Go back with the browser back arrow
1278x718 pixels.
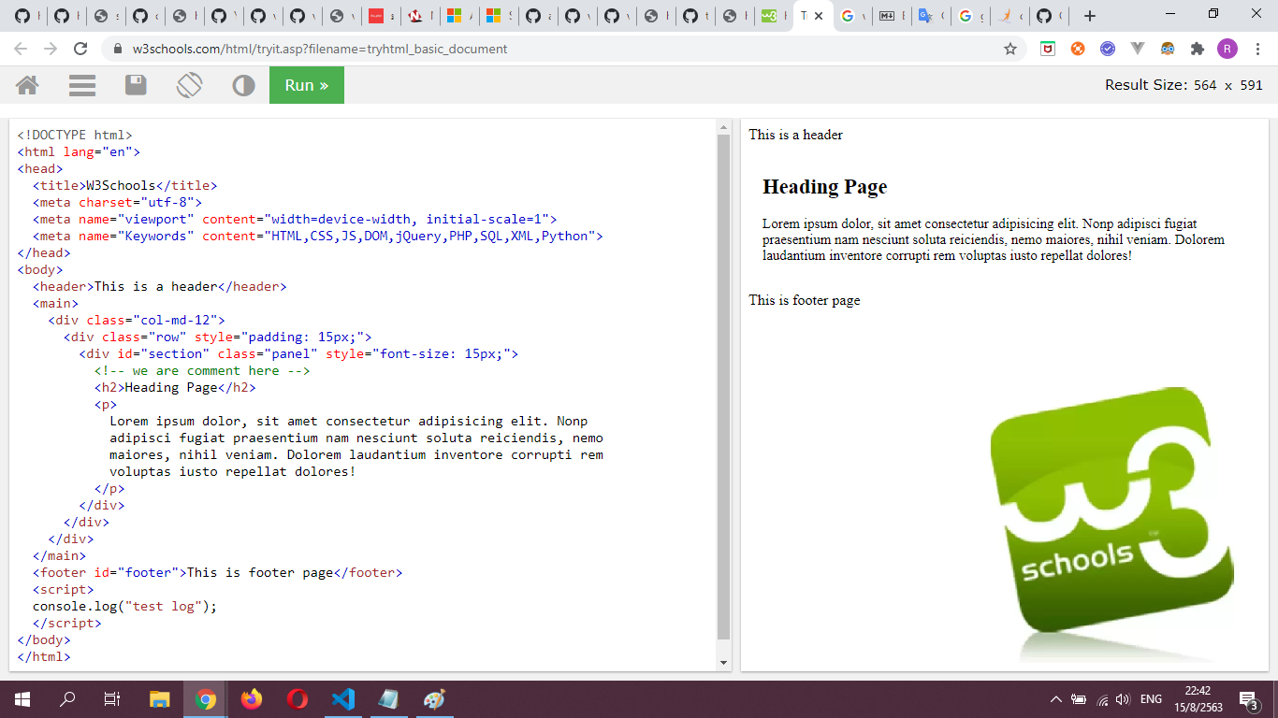(x=21, y=49)
